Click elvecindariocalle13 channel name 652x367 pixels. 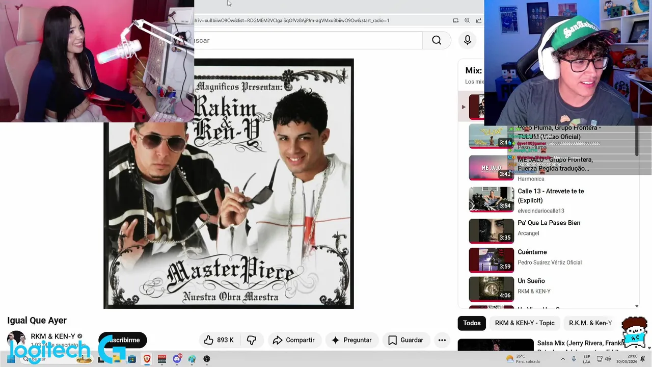541,211
